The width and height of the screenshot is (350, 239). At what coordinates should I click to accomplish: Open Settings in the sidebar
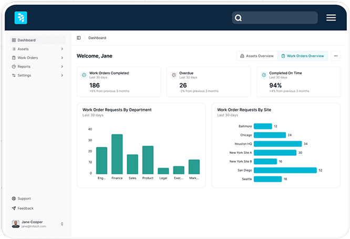tap(38, 75)
